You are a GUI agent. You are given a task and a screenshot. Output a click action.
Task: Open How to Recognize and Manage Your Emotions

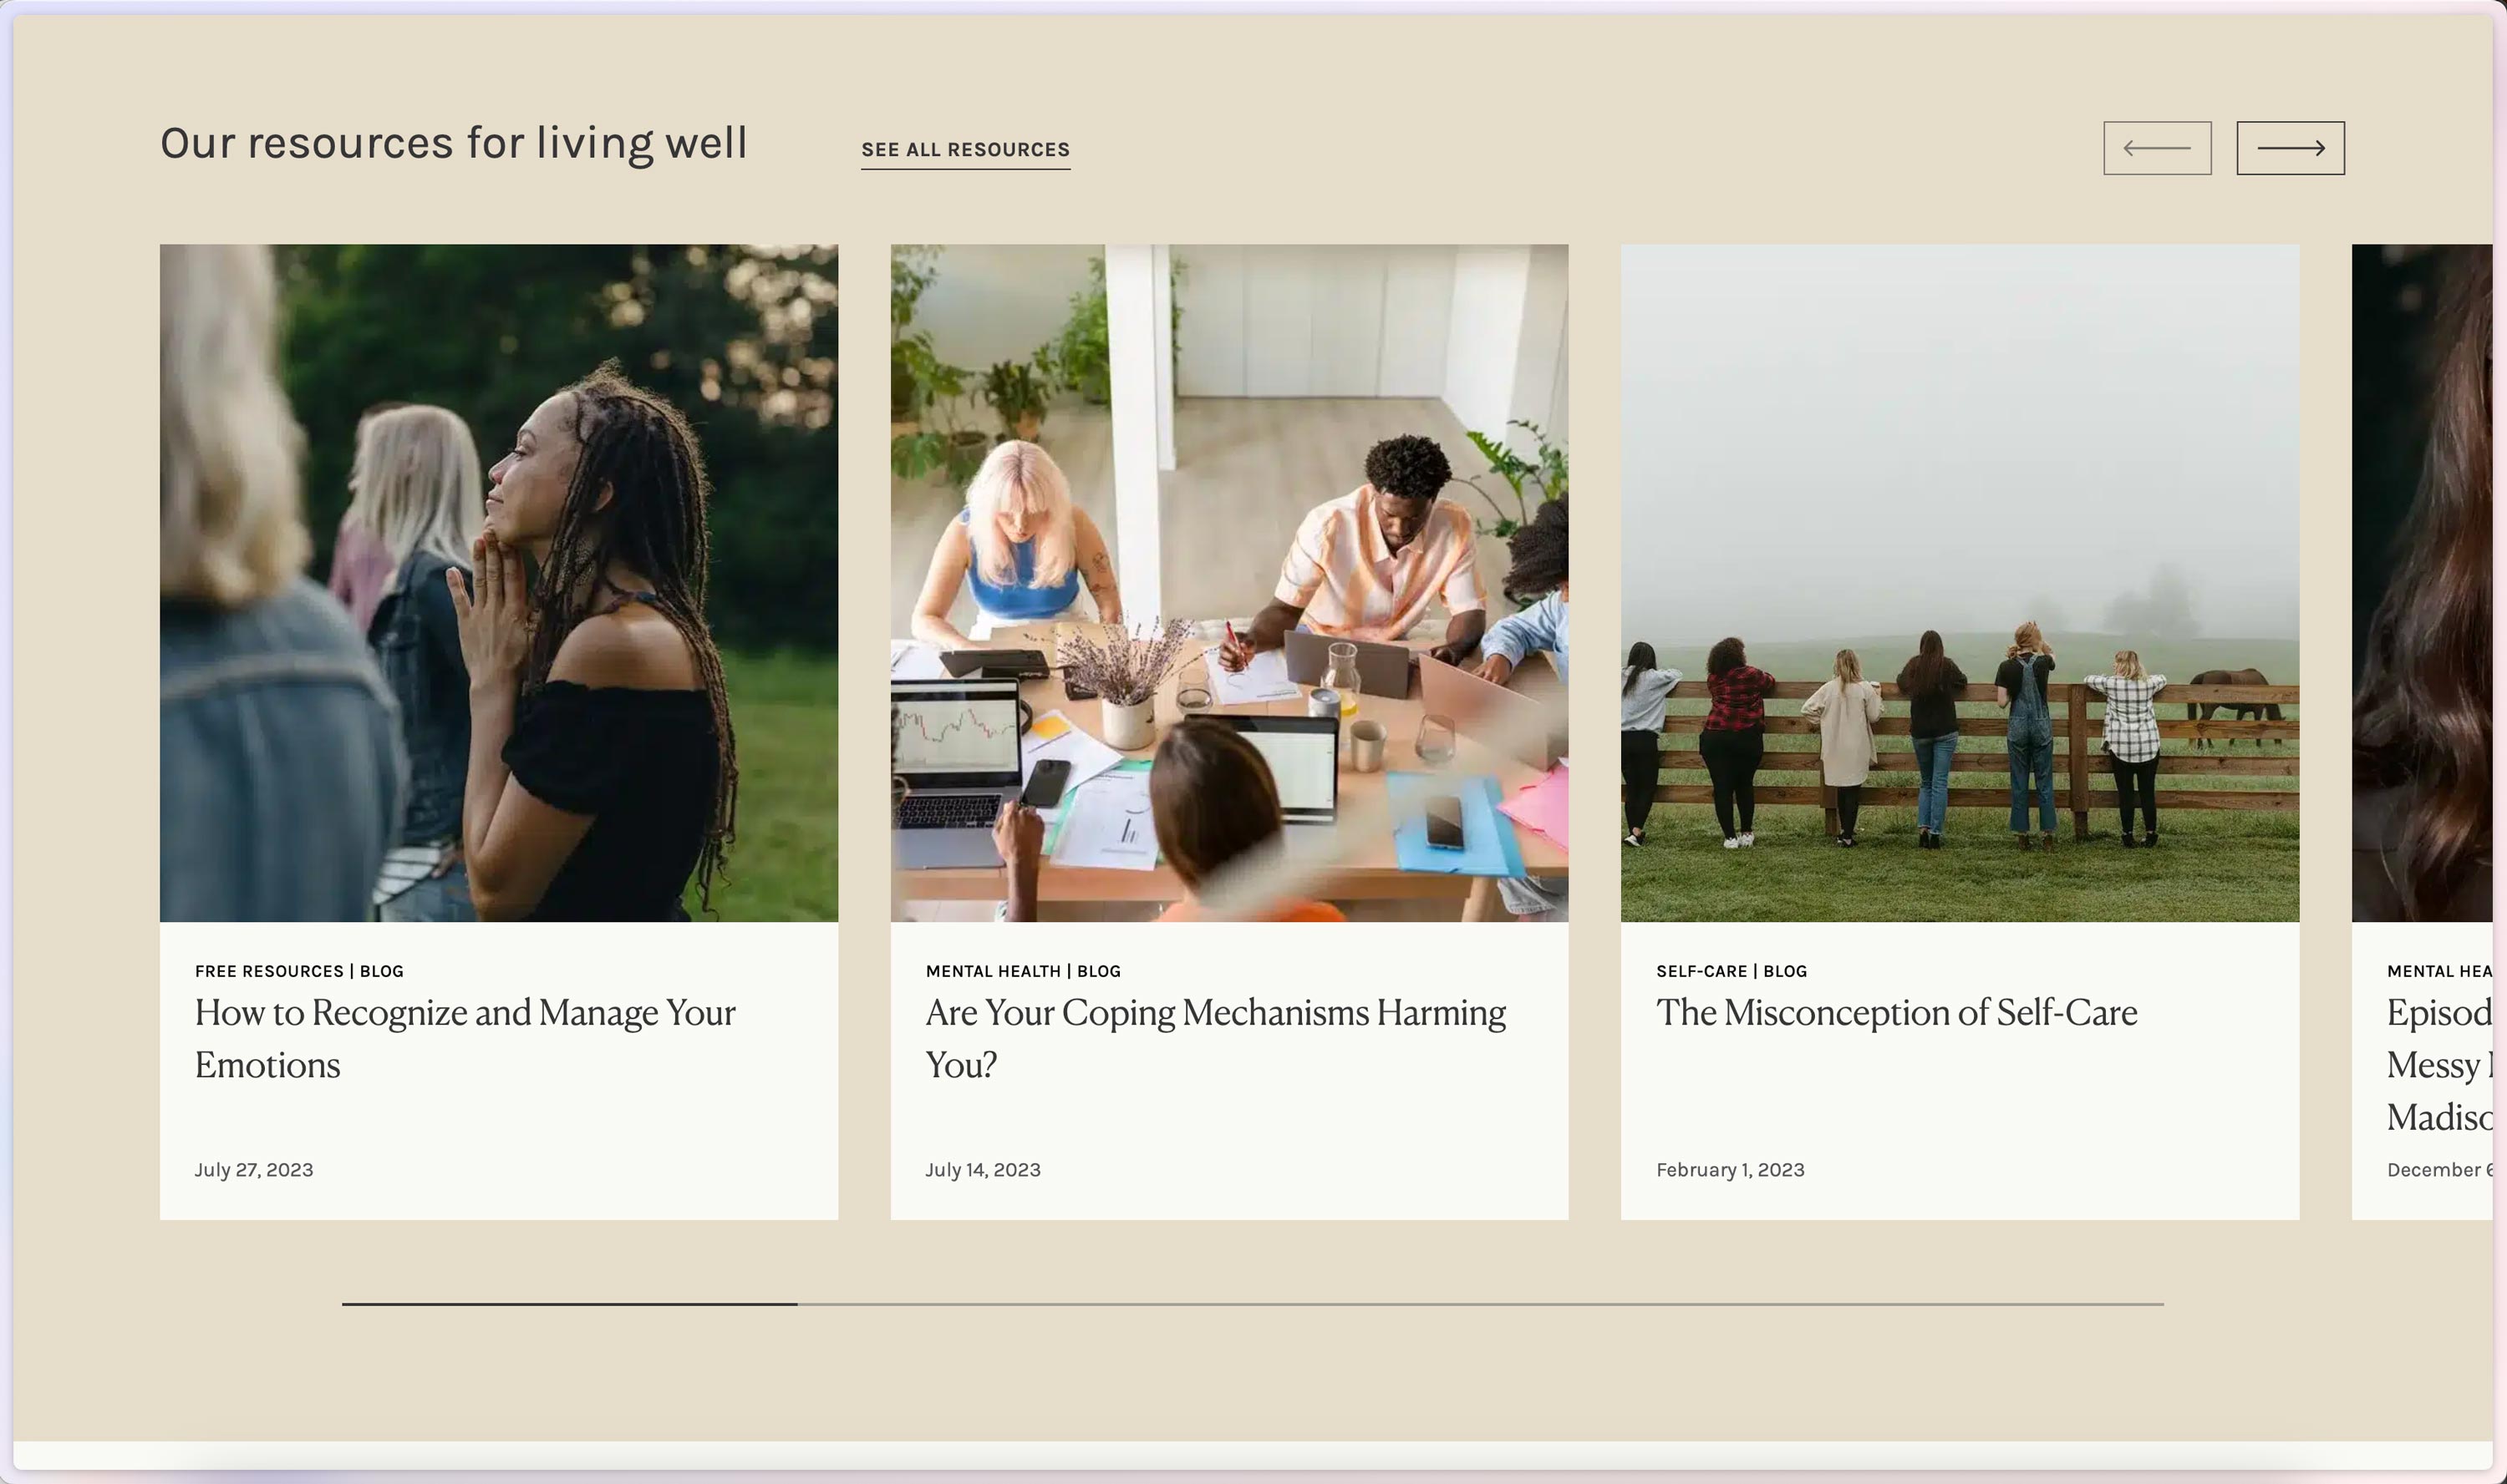(465, 1038)
